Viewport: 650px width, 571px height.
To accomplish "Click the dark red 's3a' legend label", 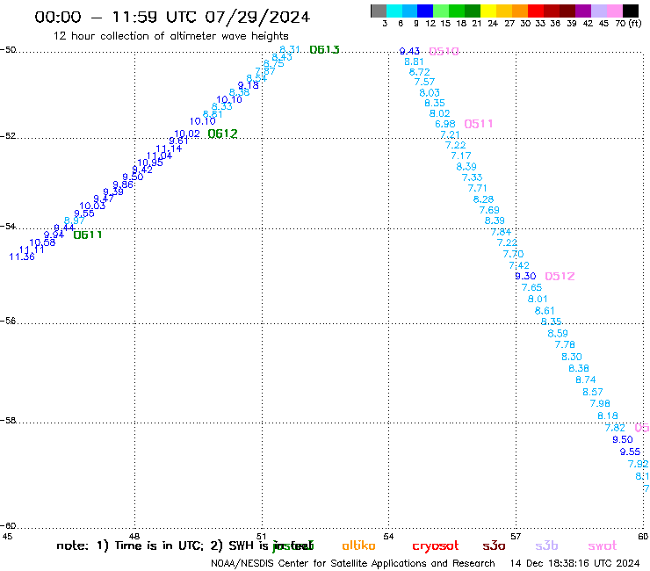I will click(494, 546).
